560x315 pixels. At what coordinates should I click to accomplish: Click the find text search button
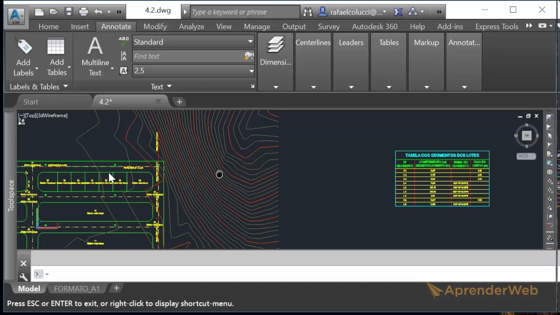(249, 56)
